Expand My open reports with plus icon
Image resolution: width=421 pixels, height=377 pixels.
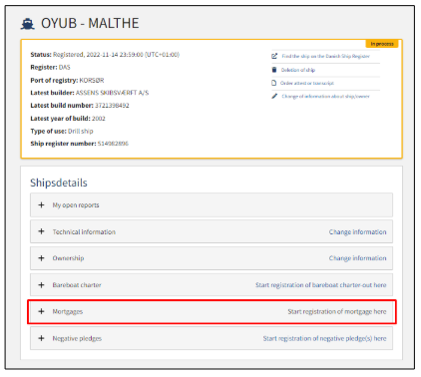[41, 204]
